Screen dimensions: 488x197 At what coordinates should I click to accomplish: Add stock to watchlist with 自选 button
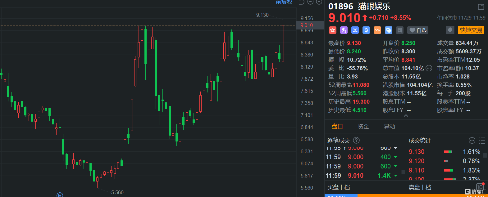418,30
